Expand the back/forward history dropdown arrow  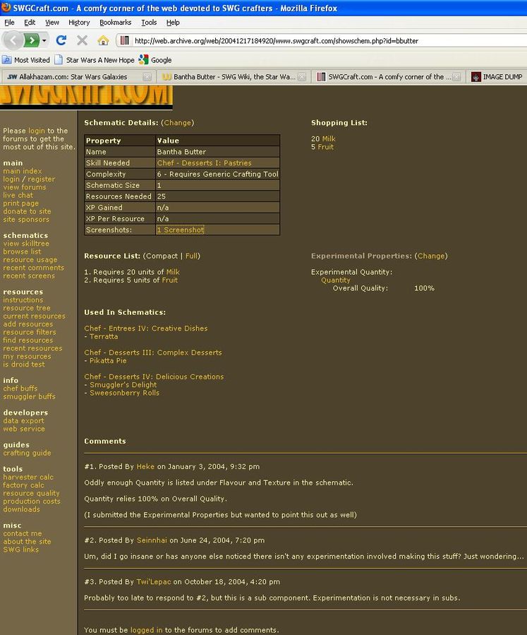44,40
